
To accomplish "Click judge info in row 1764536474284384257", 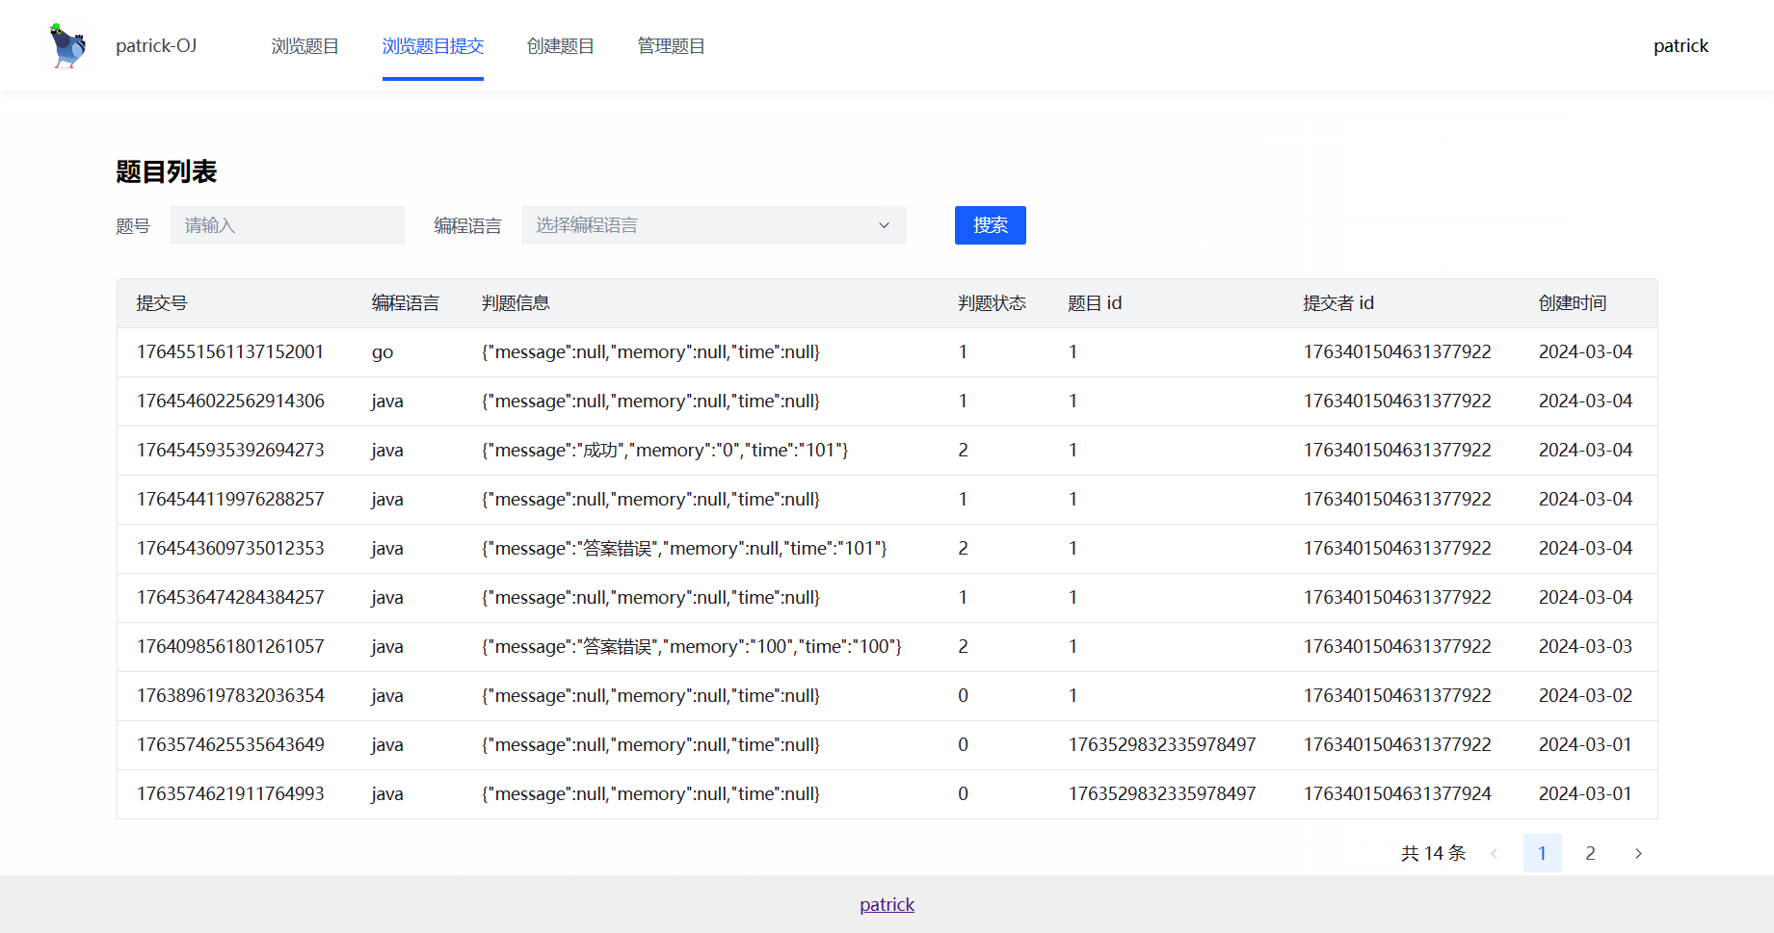I will pos(650,597).
